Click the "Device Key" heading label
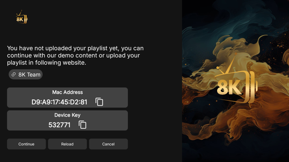 [x=67, y=115]
